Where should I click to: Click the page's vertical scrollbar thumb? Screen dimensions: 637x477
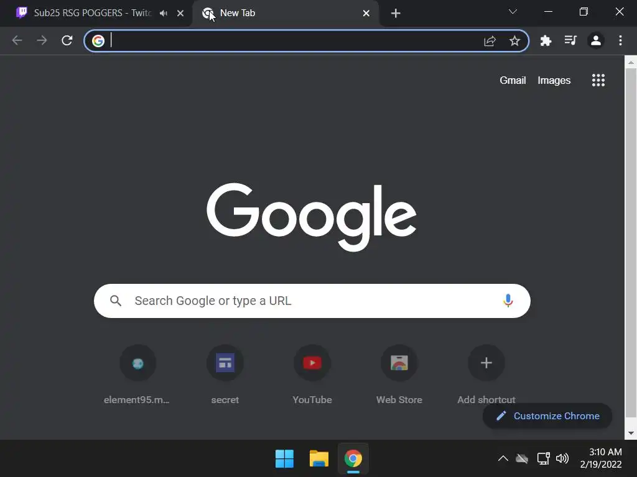[631, 243]
